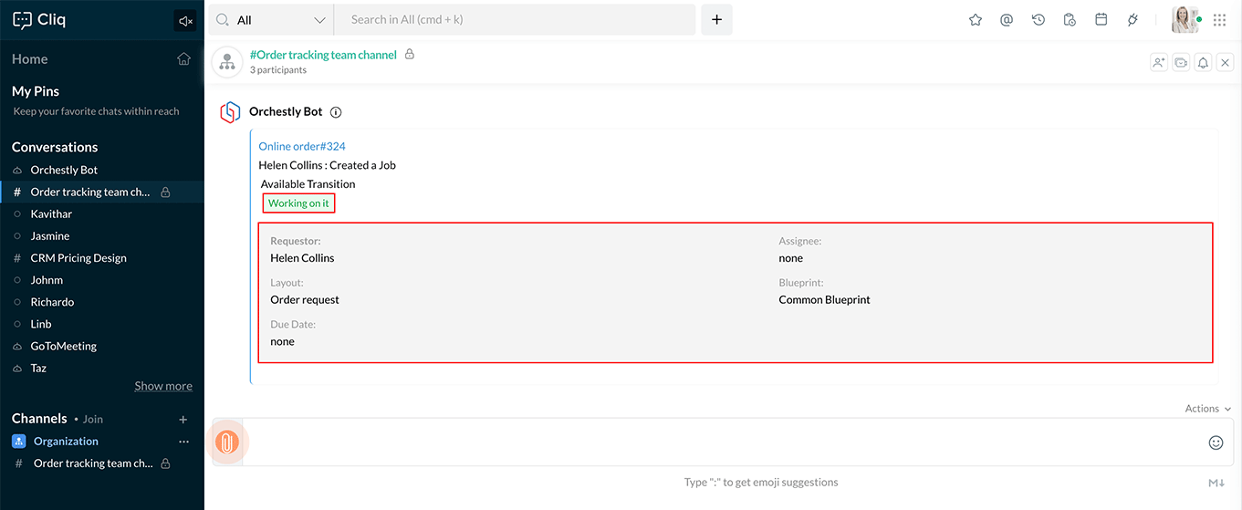
Task: Toggle markdown M icon
Action: [1217, 483]
